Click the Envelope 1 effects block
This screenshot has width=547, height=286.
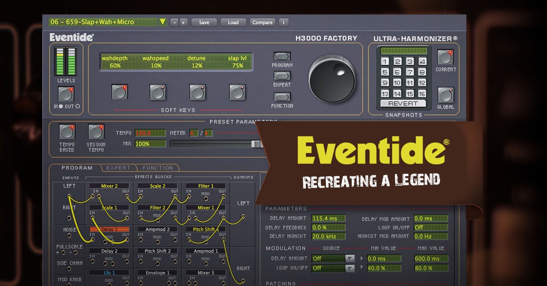tap(157, 272)
